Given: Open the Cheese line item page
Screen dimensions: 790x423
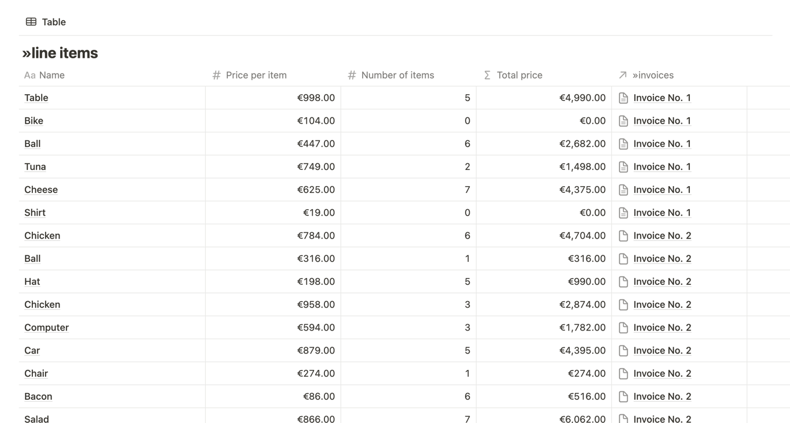Looking at the screenshot, I should tap(41, 190).
